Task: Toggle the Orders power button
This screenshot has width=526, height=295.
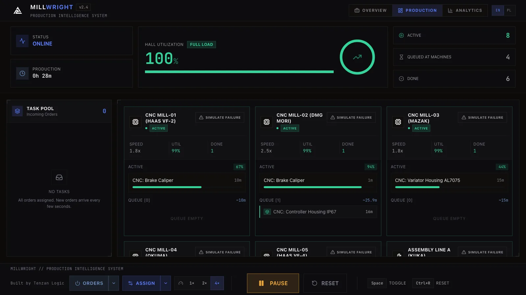Action: coord(89,283)
